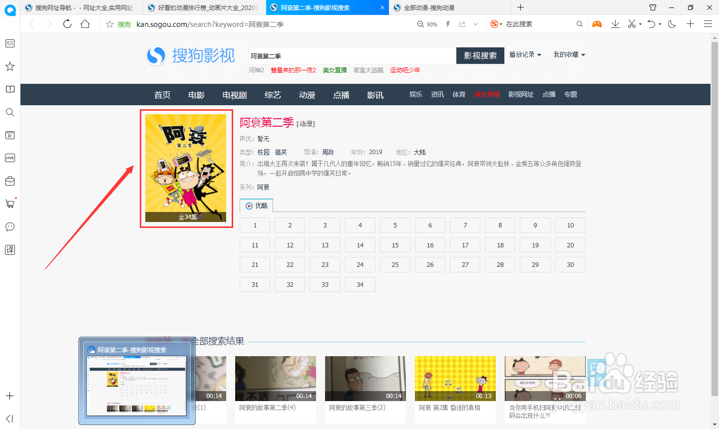Open sidebar news feed icon
719x429 pixels.
[10, 43]
